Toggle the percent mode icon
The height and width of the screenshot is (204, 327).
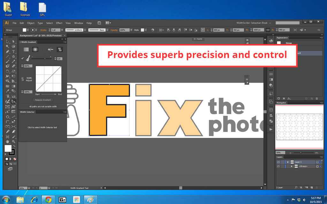(60, 49)
